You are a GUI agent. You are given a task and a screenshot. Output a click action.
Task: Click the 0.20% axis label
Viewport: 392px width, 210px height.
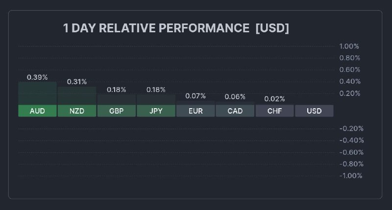point(349,93)
